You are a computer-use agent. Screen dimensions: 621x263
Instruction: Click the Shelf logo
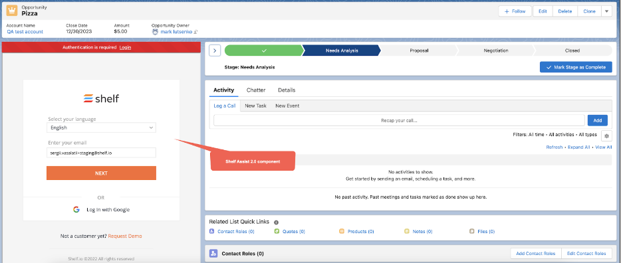point(101,98)
